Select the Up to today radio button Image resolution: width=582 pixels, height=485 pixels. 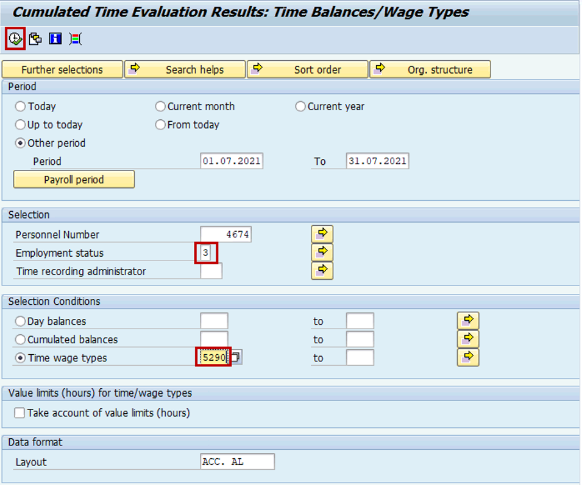click(x=20, y=125)
